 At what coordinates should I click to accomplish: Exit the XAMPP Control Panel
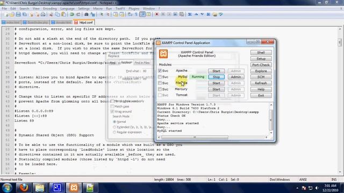[x=261, y=95]
